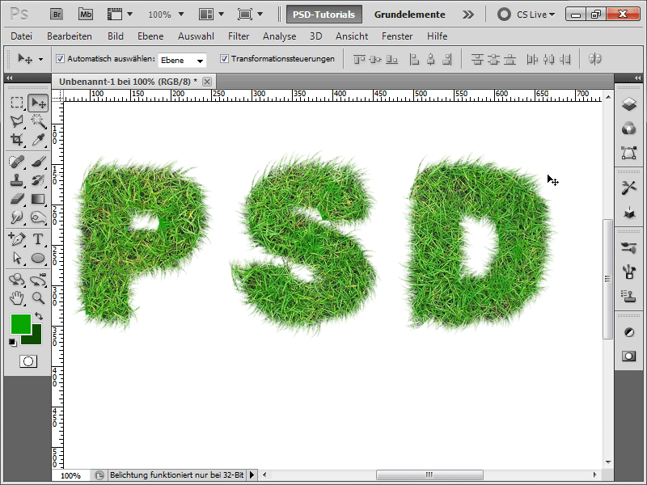Image resolution: width=647 pixels, height=485 pixels.
Task: Open status bar info flyout arrow
Action: [252, 475]
